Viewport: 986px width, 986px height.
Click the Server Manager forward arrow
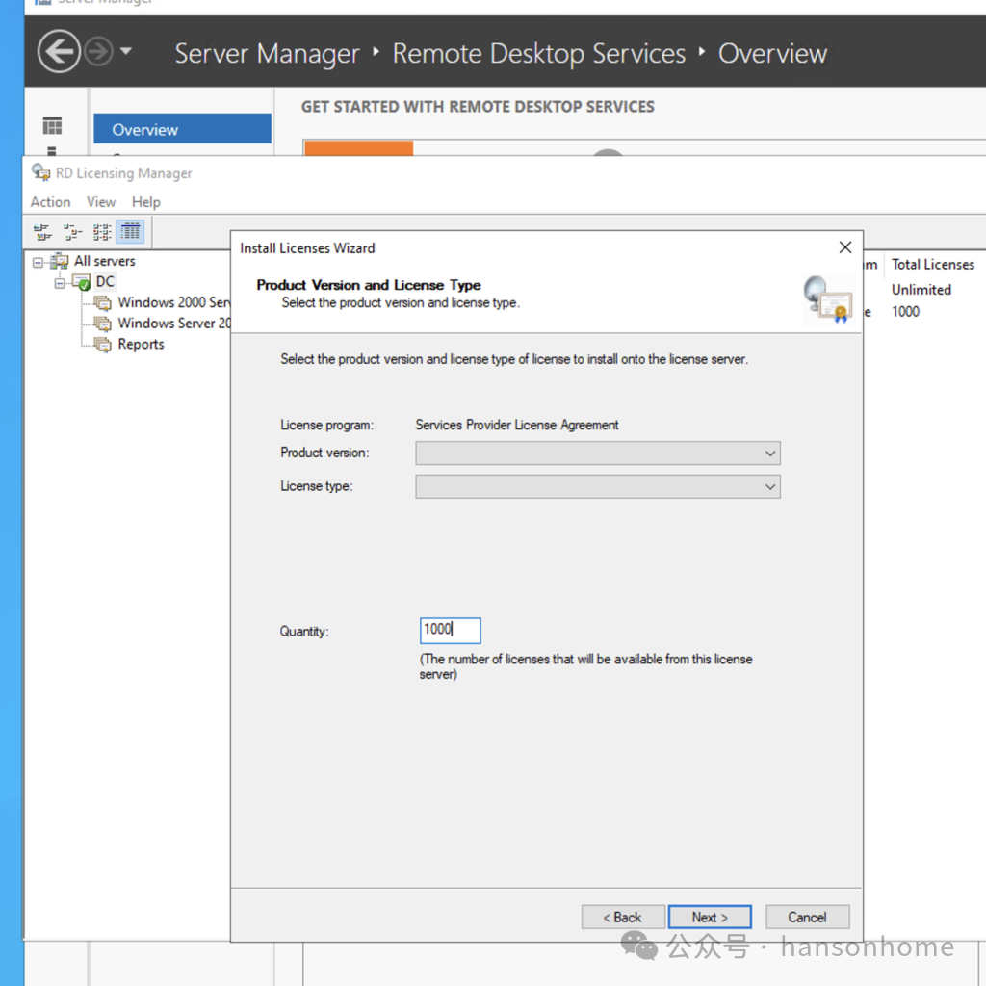pos(98,52)
